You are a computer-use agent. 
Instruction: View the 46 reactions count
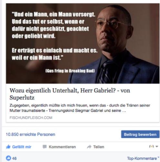[14, 158]
